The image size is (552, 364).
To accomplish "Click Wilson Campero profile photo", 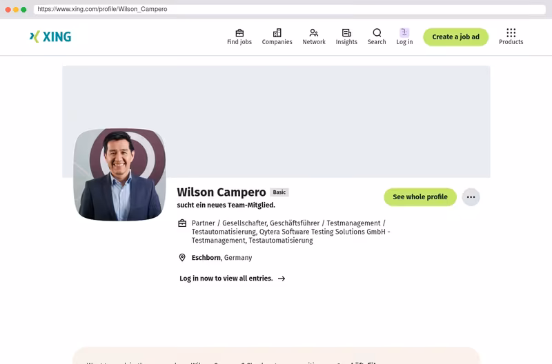I will [x=119, y=174].
